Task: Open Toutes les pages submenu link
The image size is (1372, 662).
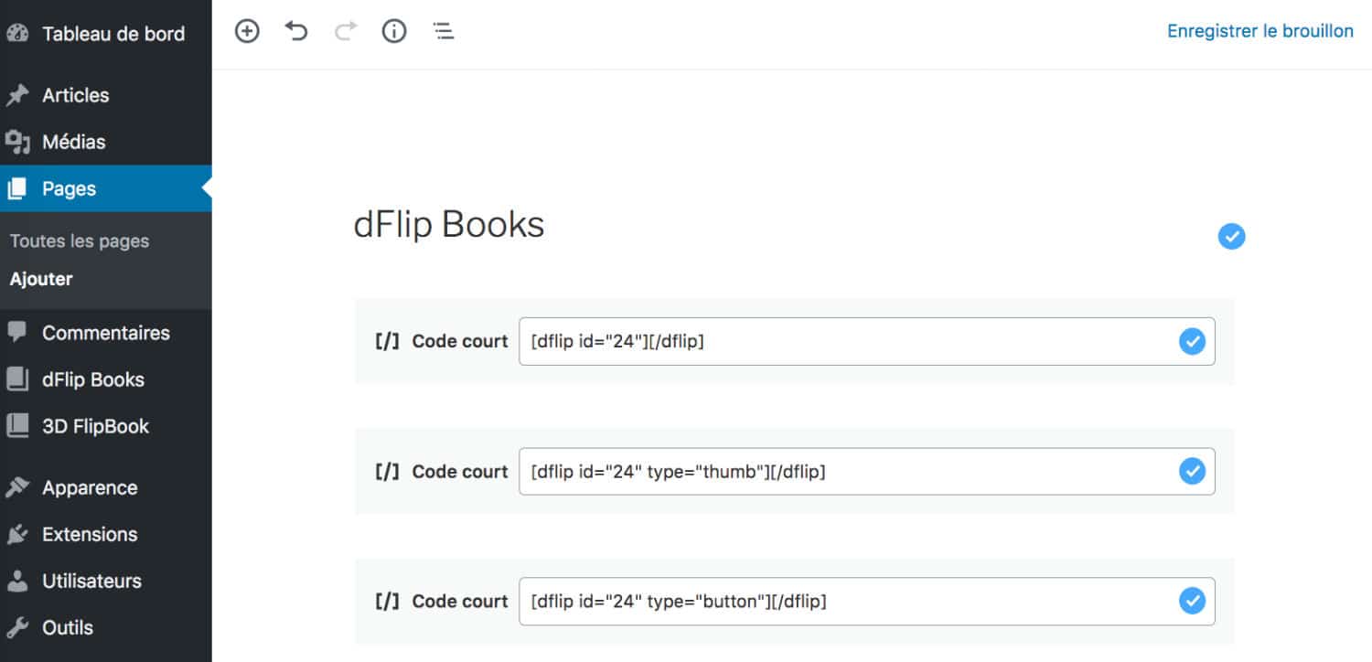Action: click(80, 241)
